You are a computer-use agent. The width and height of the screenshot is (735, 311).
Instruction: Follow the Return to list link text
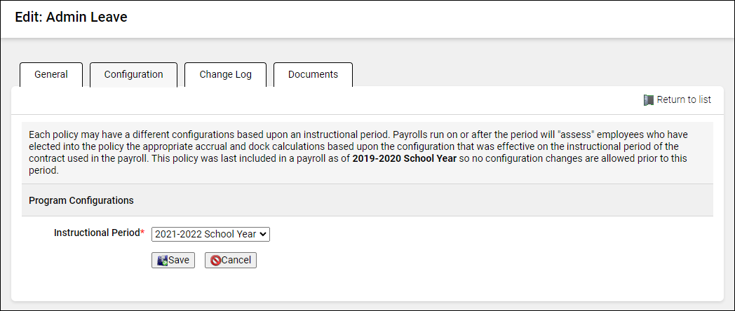coord(684,100)
